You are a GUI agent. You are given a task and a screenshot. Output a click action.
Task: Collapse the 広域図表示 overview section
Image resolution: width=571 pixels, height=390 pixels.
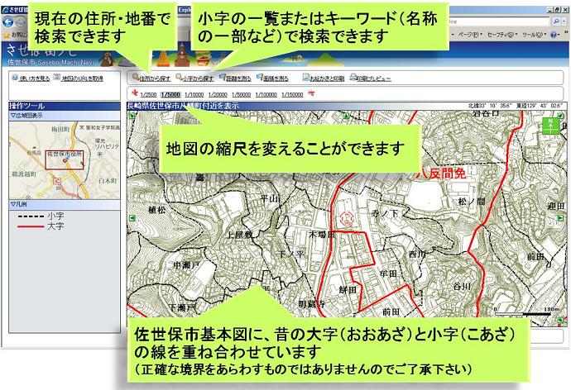65,116
